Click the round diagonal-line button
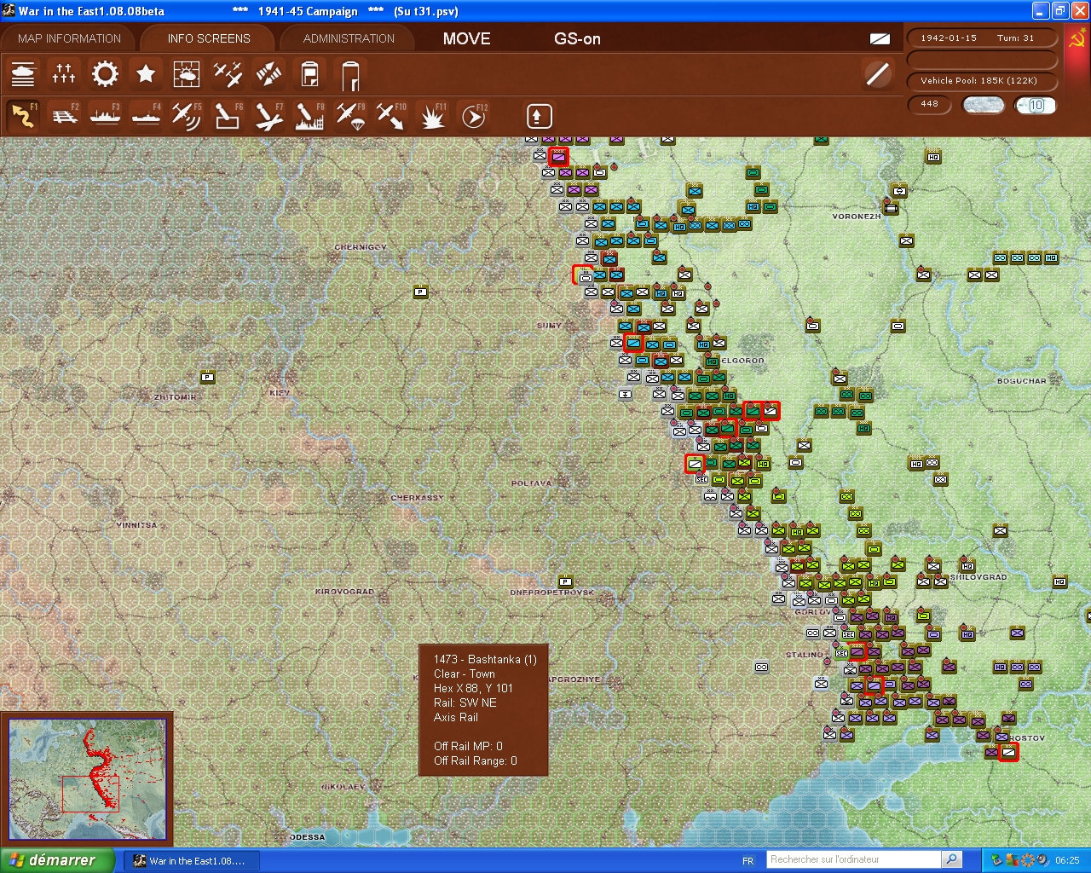The image size is (1091, 873). coord(877,74)
